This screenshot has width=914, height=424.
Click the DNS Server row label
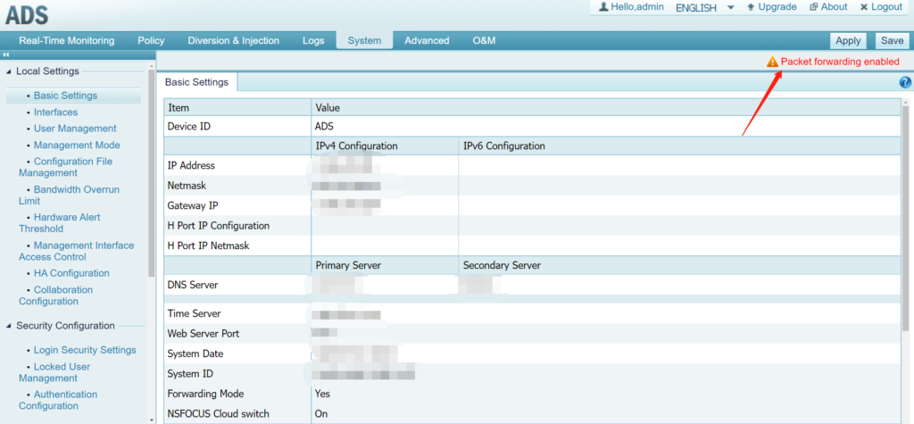point(193,285)
